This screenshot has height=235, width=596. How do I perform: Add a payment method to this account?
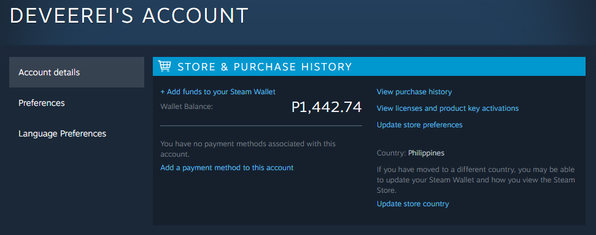227,168
